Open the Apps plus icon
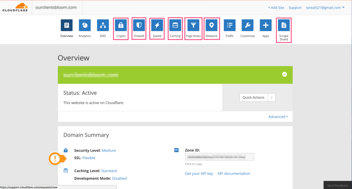This screenshot has width=352, height=189. click(x=266, y=25)
